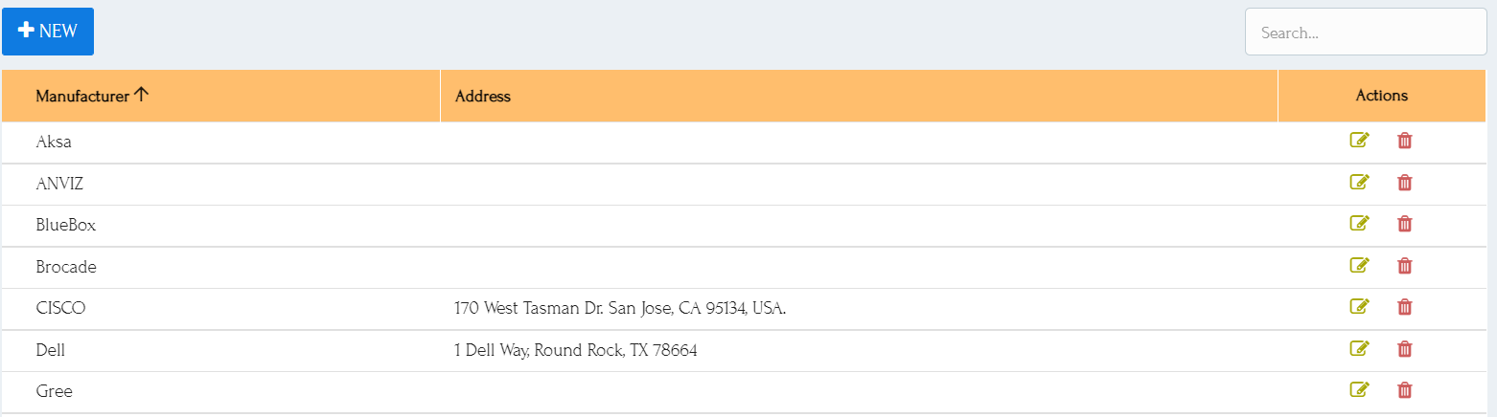This screenshot has height=417, width=1497.
Task: Edit the CISCO manufacturer record
Action: 1359,306
